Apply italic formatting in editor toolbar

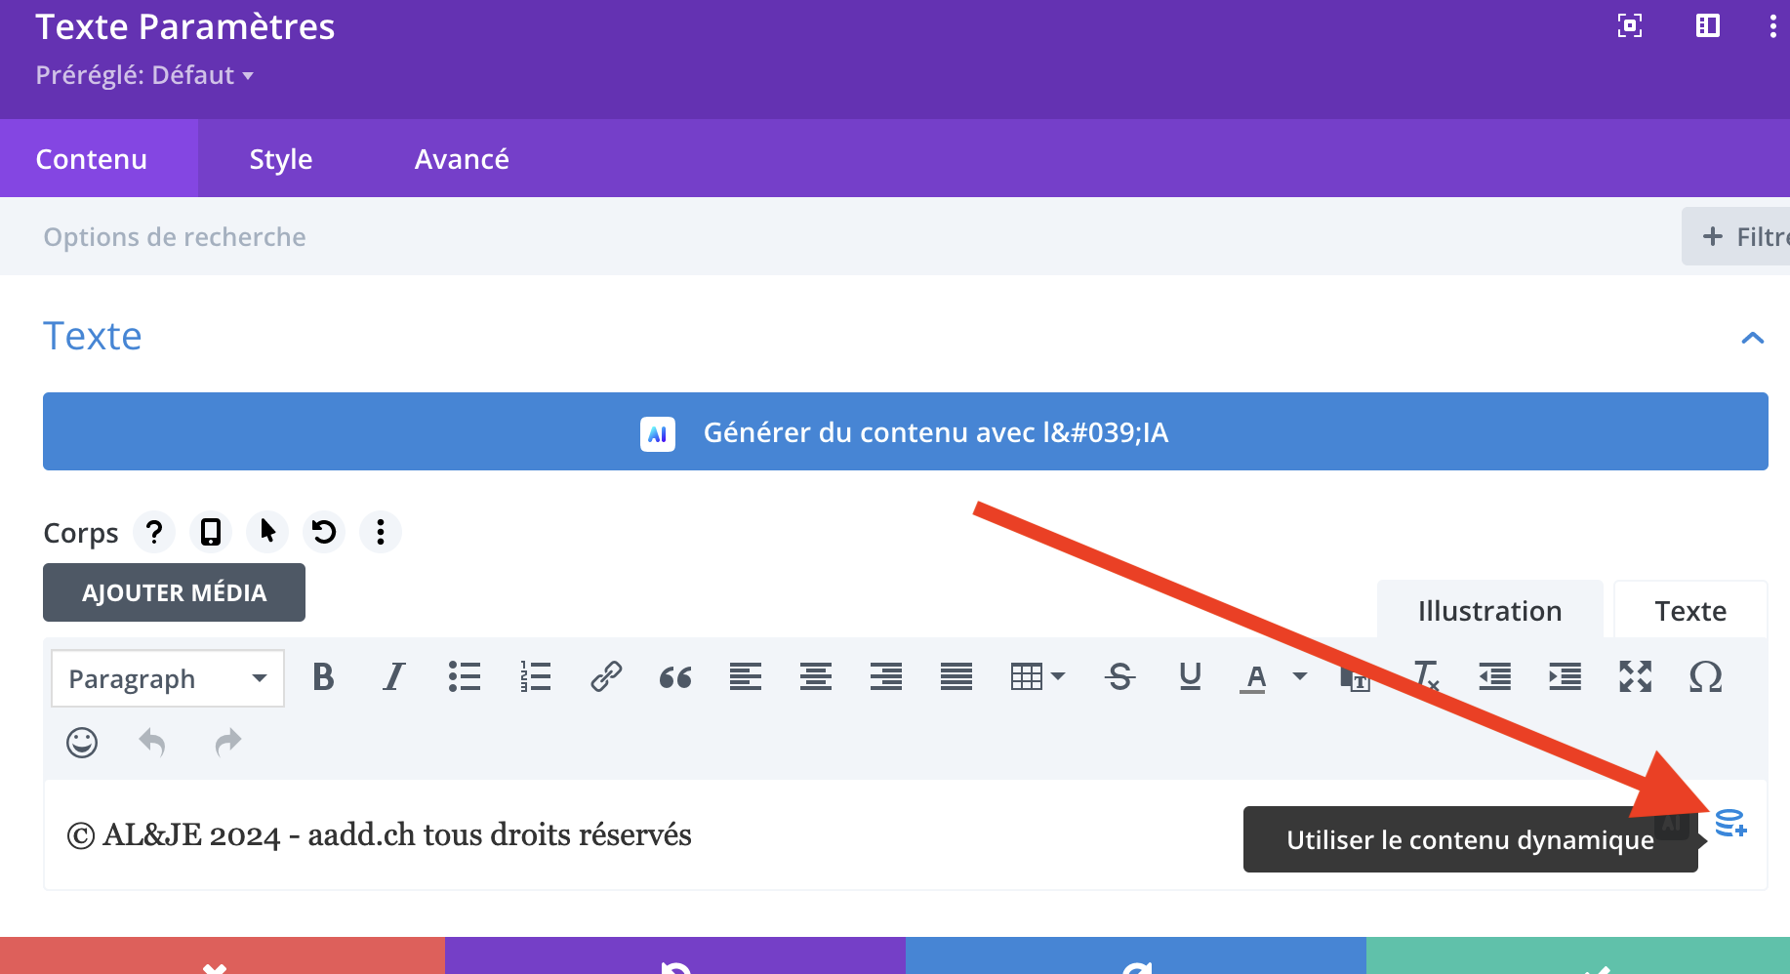(393, 676)
